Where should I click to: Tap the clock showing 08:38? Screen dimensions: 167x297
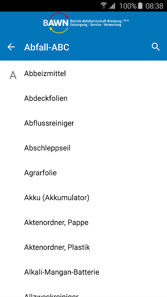coord(154,6)
